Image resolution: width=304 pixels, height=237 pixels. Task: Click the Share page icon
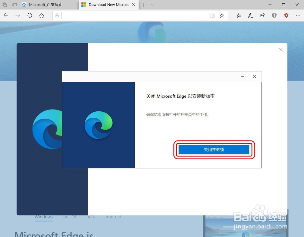click(262, 15)
